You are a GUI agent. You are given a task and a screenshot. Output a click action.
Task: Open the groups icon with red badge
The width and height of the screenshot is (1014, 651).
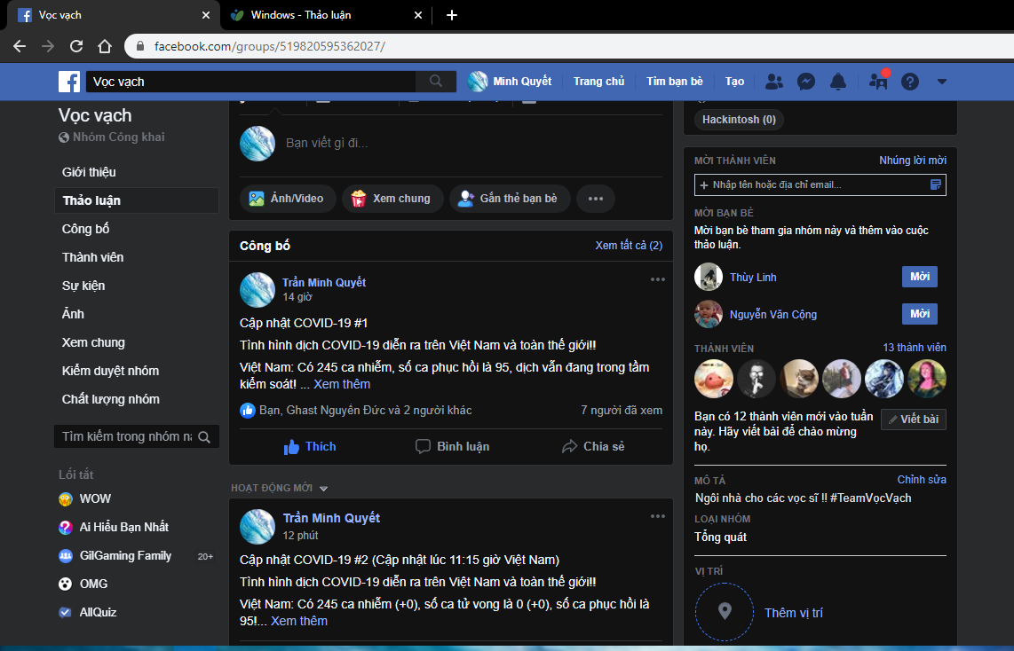pyautogui.click(x=878, y=81)
